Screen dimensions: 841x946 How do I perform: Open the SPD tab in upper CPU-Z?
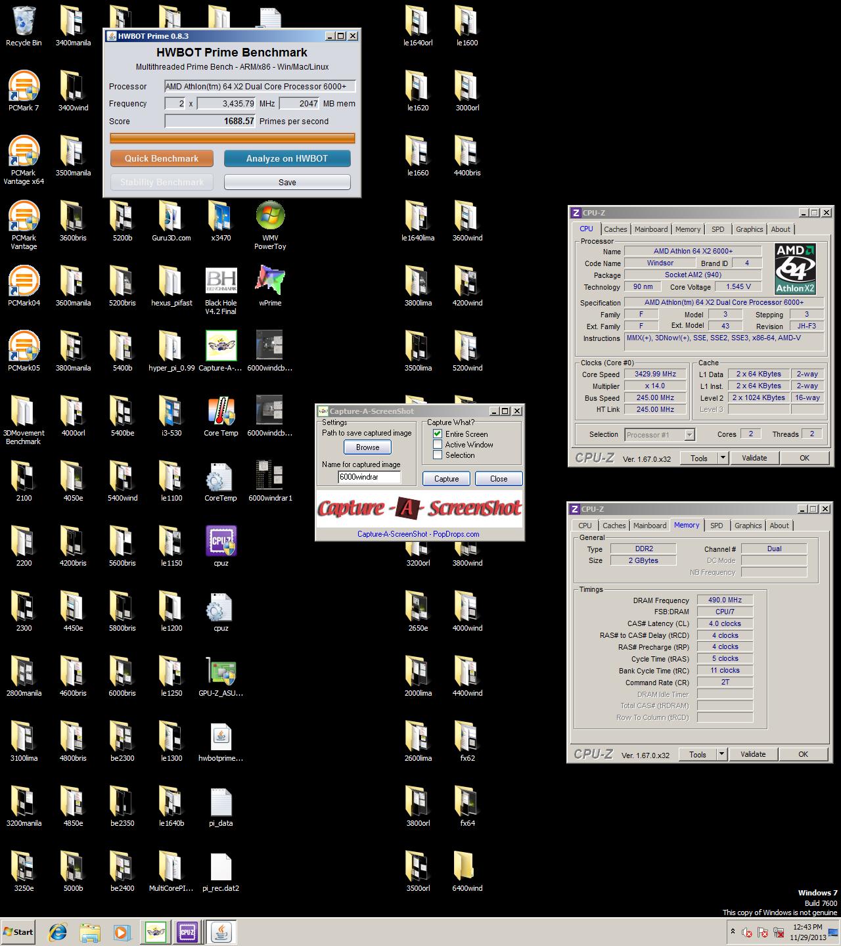point(718,229)
